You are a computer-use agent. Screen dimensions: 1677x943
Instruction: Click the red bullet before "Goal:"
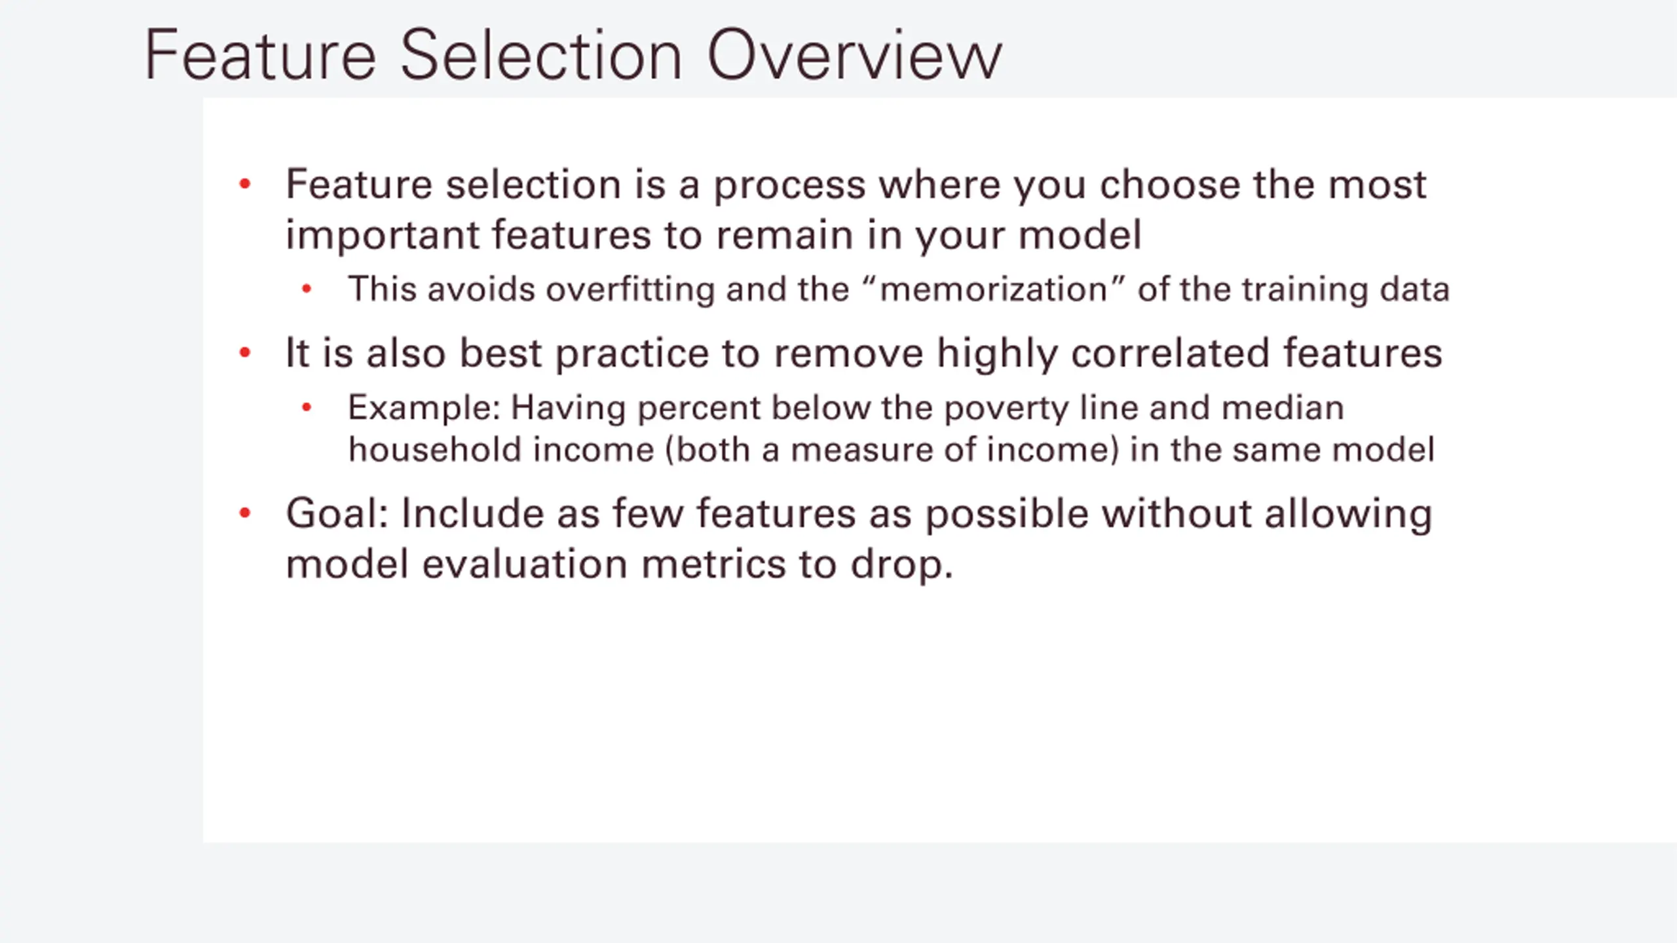tap(245, 513)
